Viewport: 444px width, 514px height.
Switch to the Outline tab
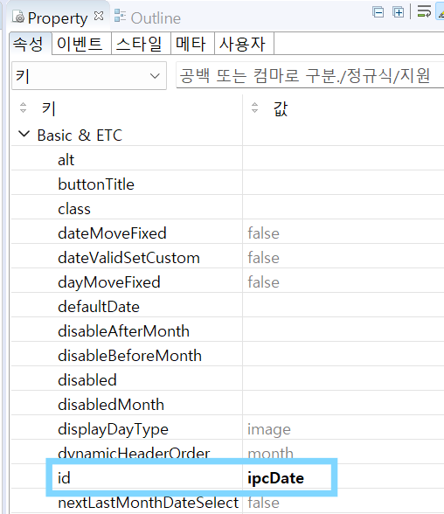[x=156, y=17]
